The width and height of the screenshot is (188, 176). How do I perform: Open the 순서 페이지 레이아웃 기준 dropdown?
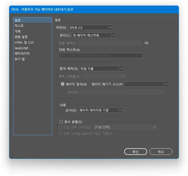point(100,110)
